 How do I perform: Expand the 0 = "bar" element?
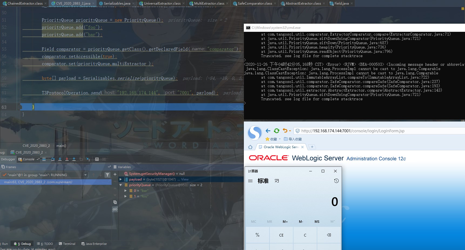pos(126,191)
